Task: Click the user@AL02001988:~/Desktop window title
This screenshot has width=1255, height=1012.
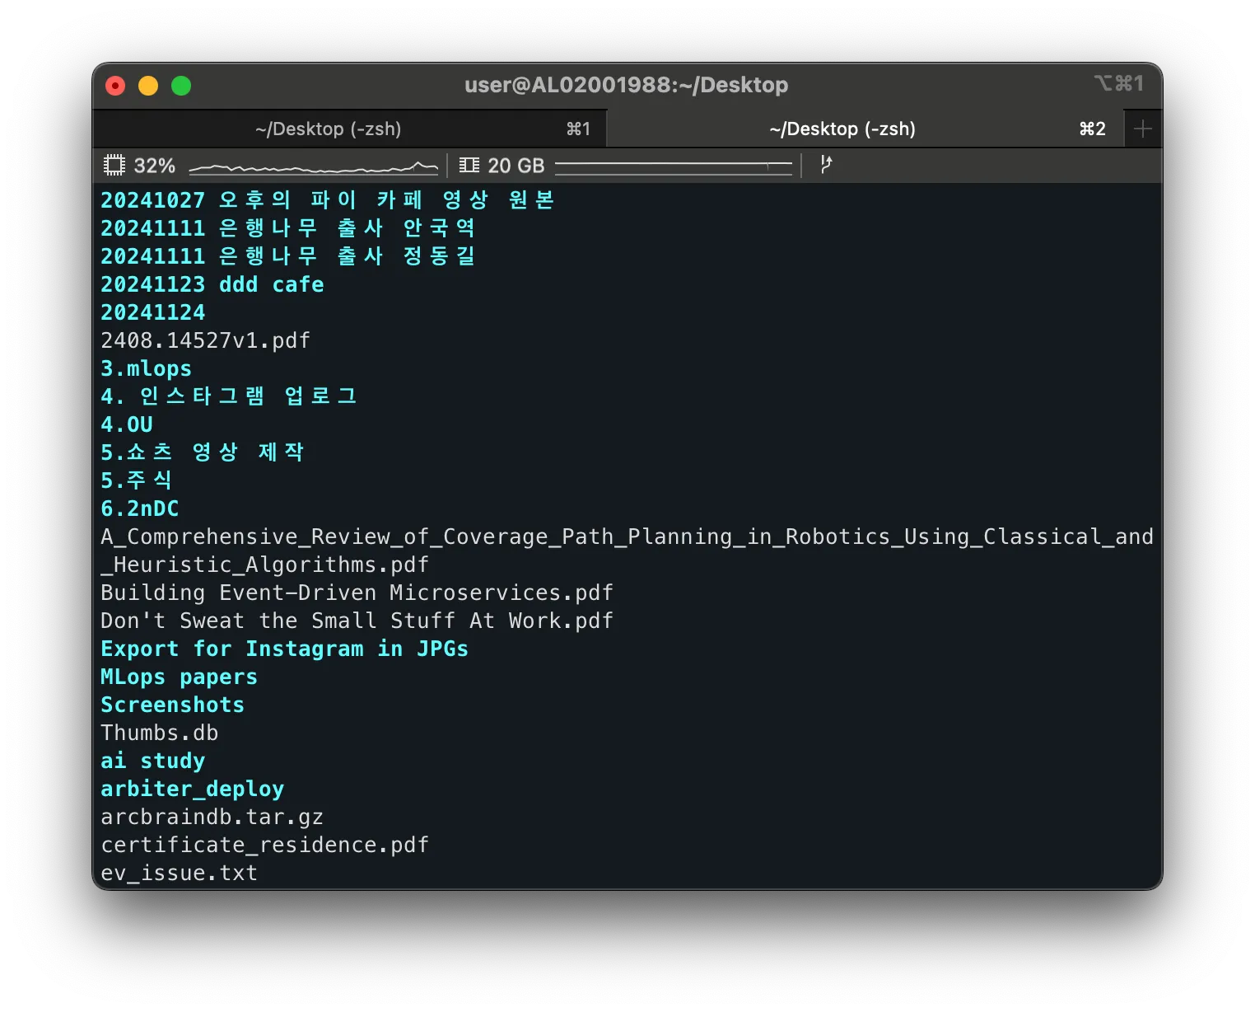Action: click(x=626, y=84)
